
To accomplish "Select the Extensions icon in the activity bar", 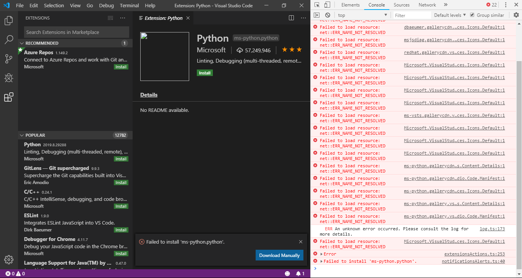I will pyautogui.click(x=8, y=97).
